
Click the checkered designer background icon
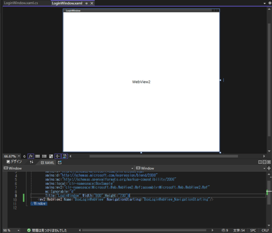point(51,156)
